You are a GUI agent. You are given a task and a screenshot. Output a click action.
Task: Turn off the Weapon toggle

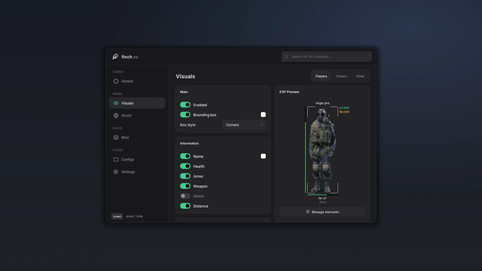(x=185, y=186)
